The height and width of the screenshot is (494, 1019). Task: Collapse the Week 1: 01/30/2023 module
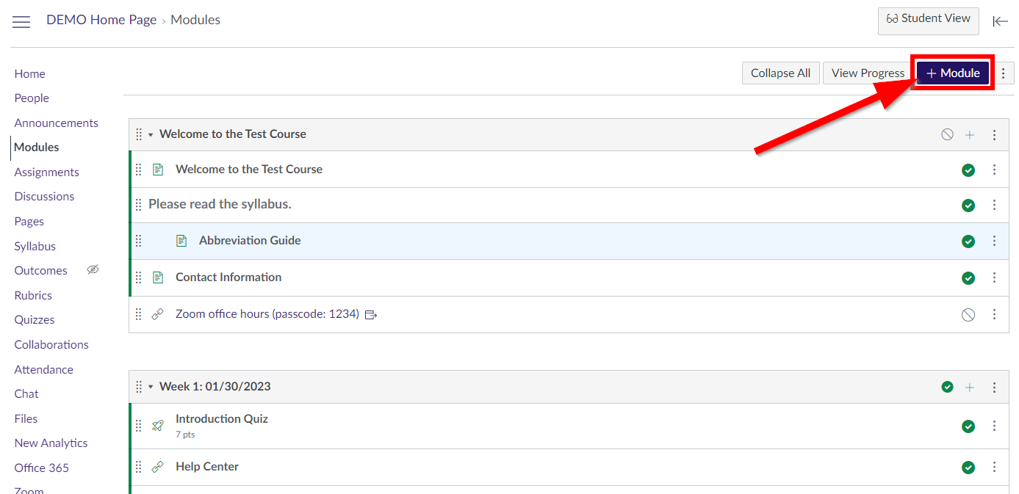(x=151, y=387)
